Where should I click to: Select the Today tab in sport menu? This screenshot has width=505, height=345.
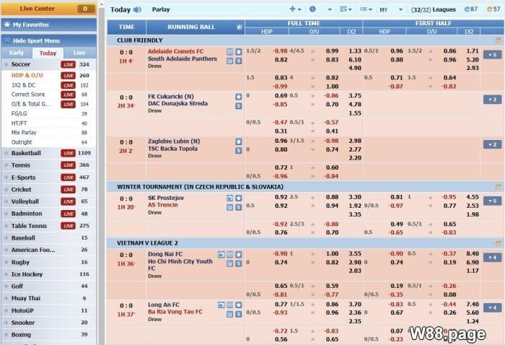(48, 53)
